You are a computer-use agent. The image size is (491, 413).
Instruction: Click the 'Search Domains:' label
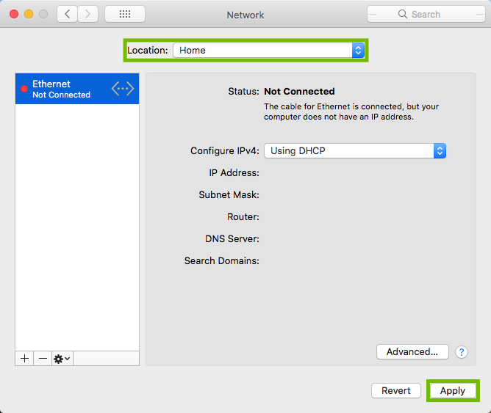click(222, 260)
